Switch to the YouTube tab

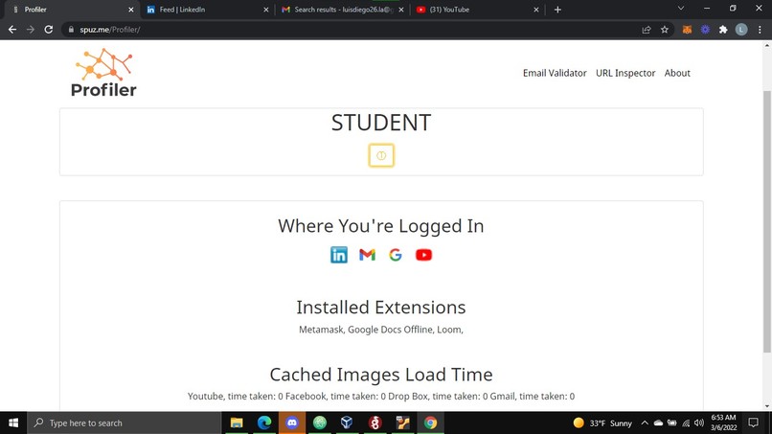coord(476,10)
